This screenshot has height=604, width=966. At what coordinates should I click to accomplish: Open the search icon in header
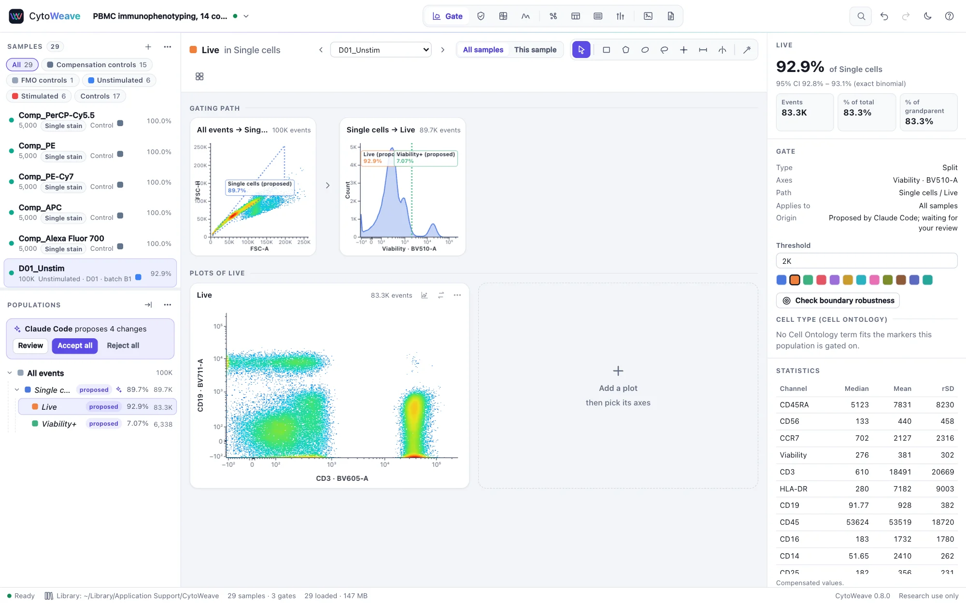pyautogui.click(x=861, y=16)
